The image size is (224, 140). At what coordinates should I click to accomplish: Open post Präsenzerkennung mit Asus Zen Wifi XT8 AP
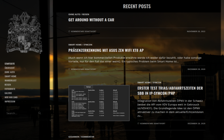[106, 50]
